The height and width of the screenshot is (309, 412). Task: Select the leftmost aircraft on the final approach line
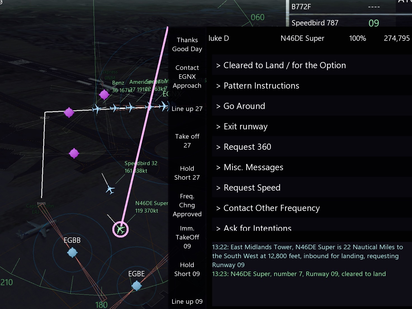(97, 108)
